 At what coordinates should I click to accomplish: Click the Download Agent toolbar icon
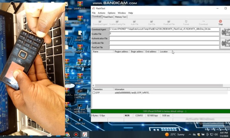coord(100,22)
